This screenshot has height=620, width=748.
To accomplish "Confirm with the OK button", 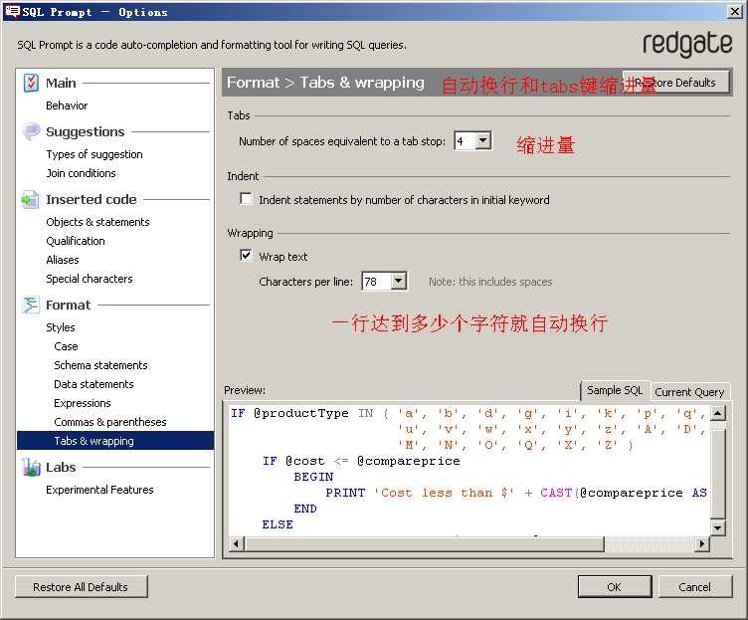I will coord(615,586).
